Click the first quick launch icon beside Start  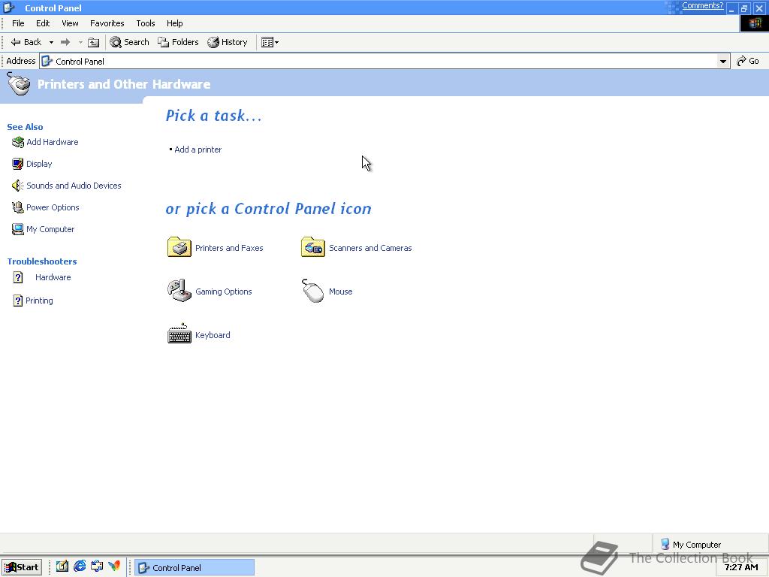point(62,566)
